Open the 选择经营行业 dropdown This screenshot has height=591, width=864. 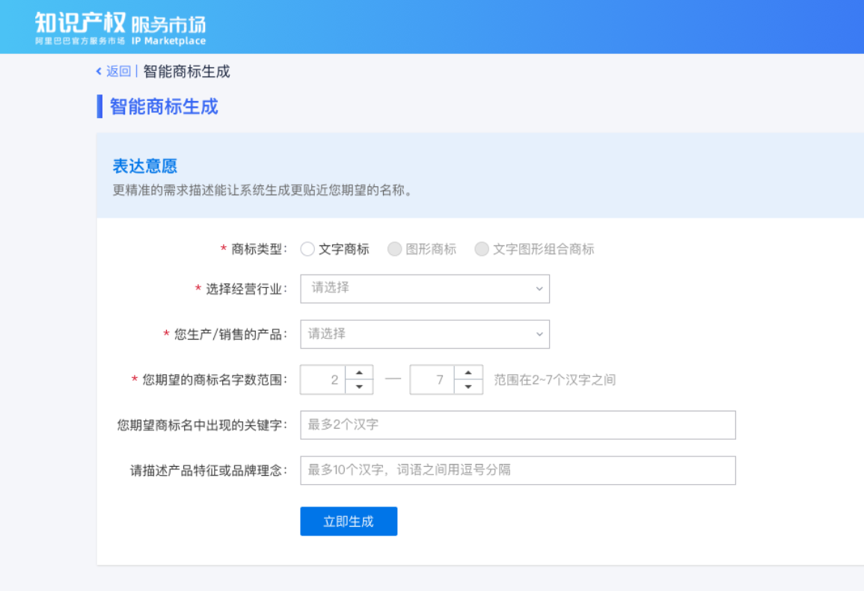tap(425, 289)
